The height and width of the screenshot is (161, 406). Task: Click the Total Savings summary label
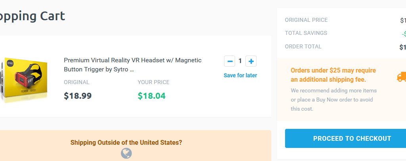pos(306,33)
